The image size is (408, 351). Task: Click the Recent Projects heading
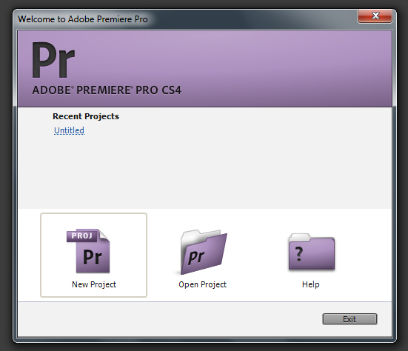tap(86, 116)
